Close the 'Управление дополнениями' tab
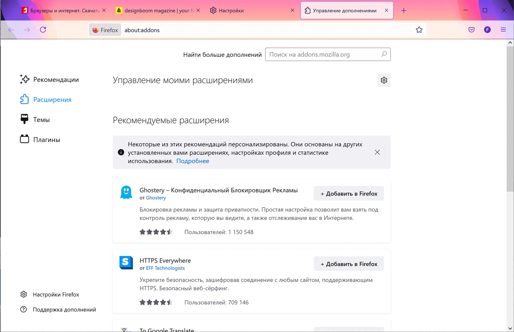The width and height of the screenshot is (514, 332). (387, 10)
